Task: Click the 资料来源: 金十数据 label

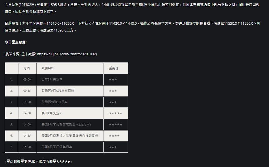Action: pos(20,54)
